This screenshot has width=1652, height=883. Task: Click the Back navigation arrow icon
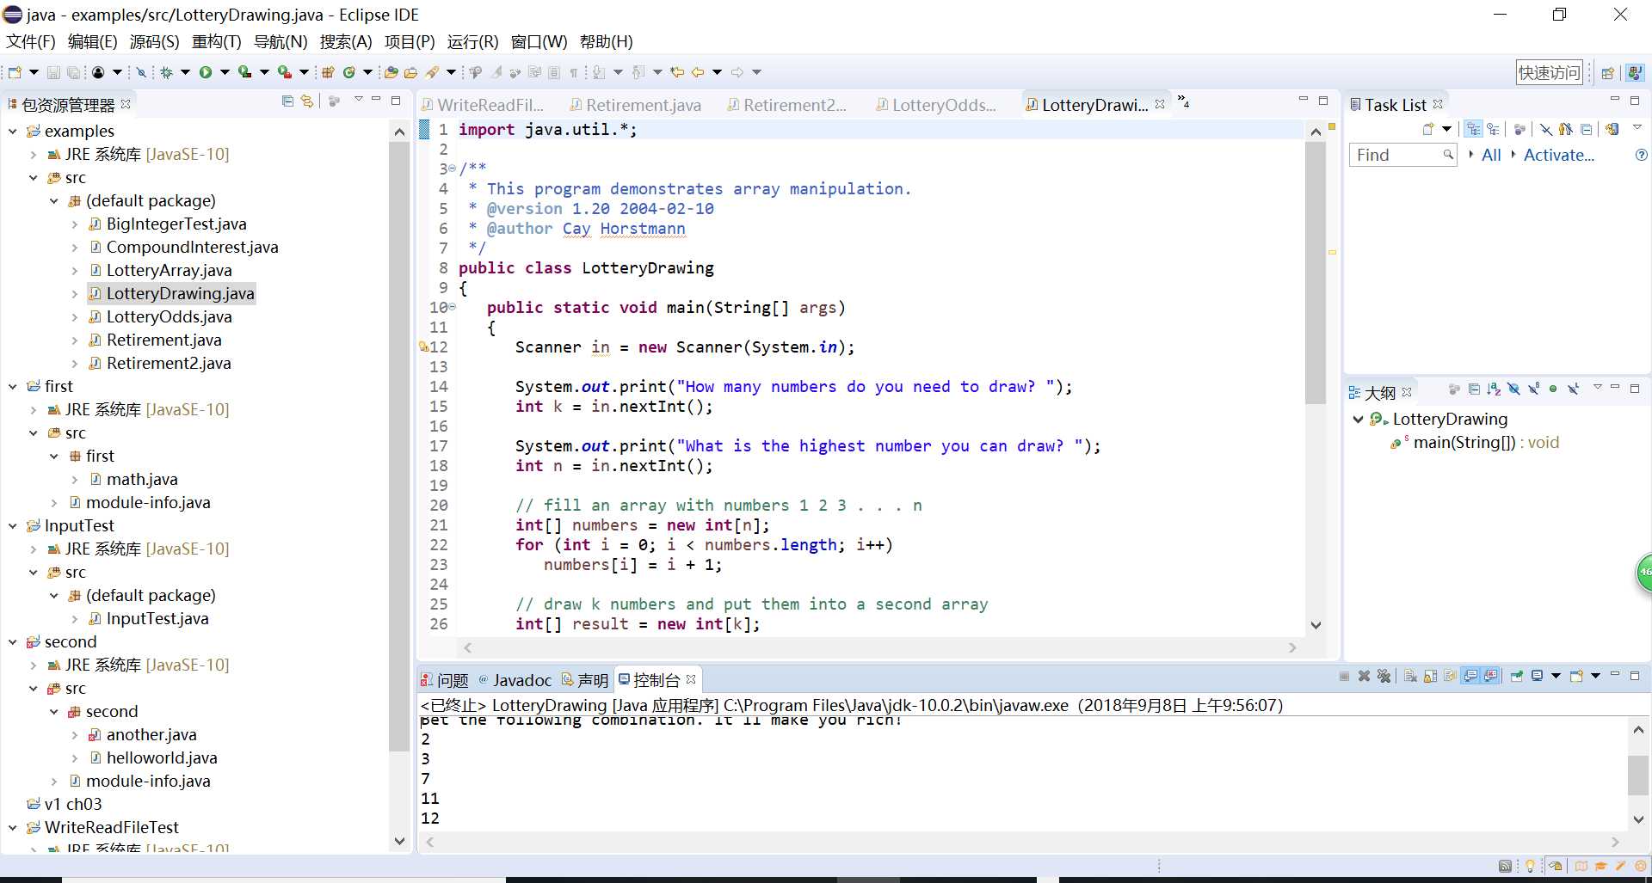pyautogui.click(x=698, y=72)
